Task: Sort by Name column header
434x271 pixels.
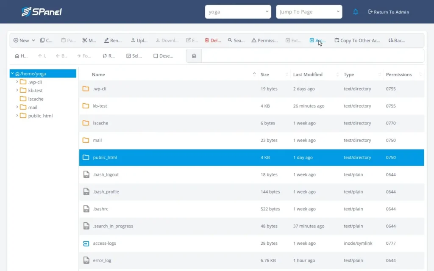Action: pos(98,75)
